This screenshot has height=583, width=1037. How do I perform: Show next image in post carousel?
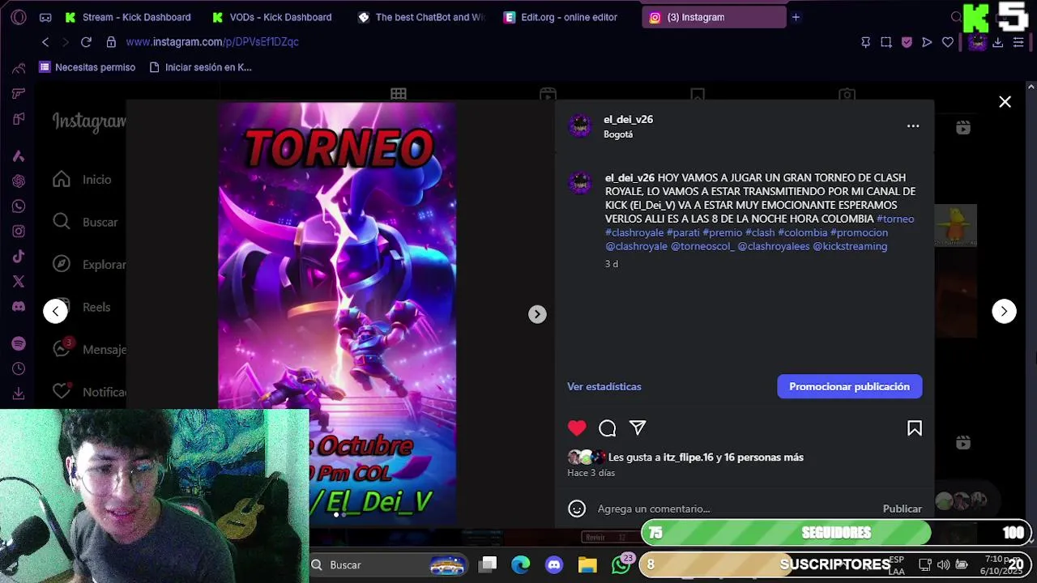coord(537,314)
